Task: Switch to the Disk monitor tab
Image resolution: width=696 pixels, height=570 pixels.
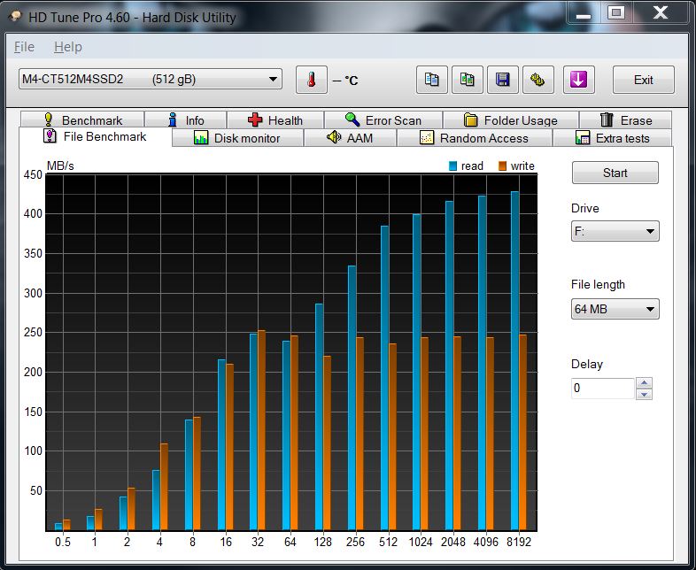Action: coord(236,138)
